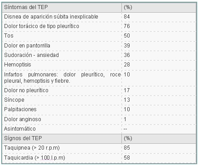
Task: Select the 85 value for Taquipnea
Action: tap(127, 148)
